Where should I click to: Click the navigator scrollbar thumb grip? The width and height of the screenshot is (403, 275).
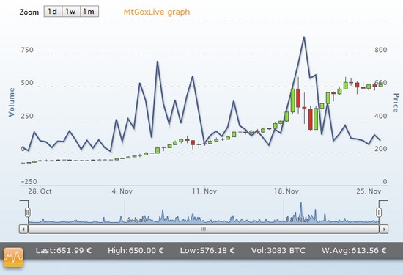pyautogui.click(x=203, y=229)
